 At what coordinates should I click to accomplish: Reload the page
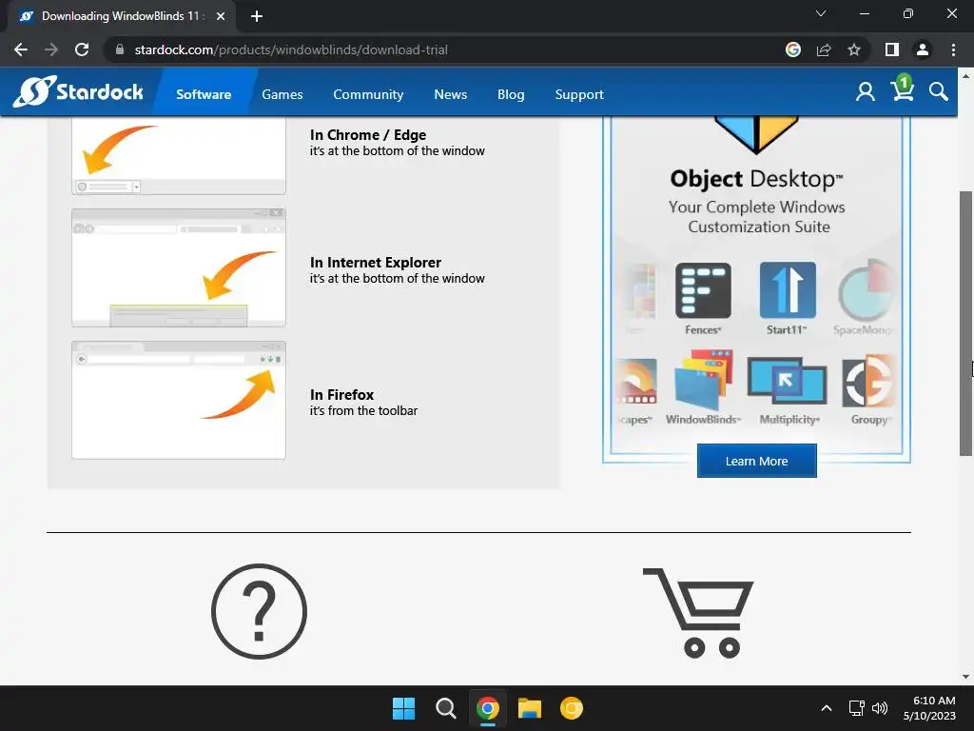tap(82, 49)
